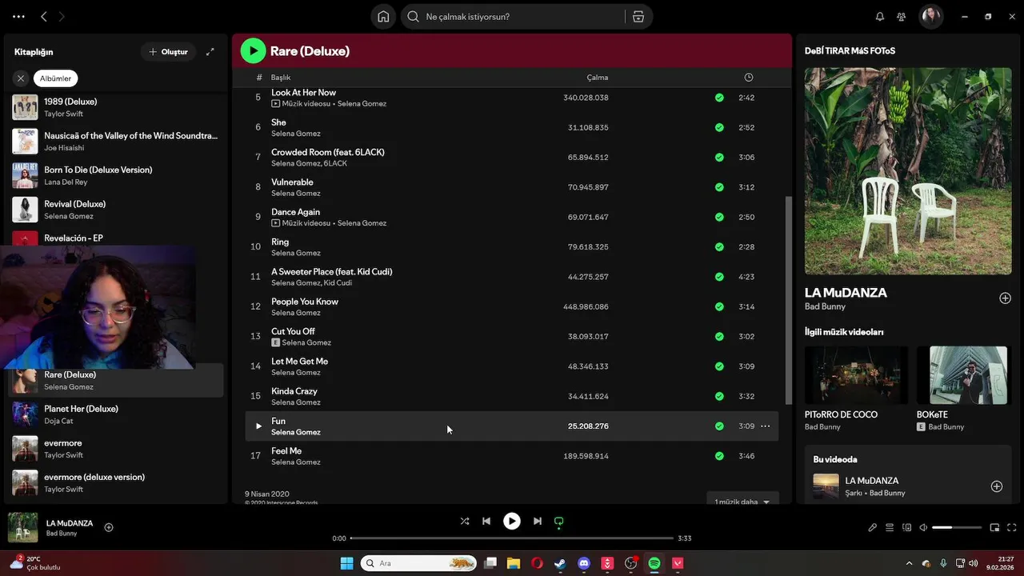
Task: Click the duration clock column header
Action: click(x=749, y=78)
